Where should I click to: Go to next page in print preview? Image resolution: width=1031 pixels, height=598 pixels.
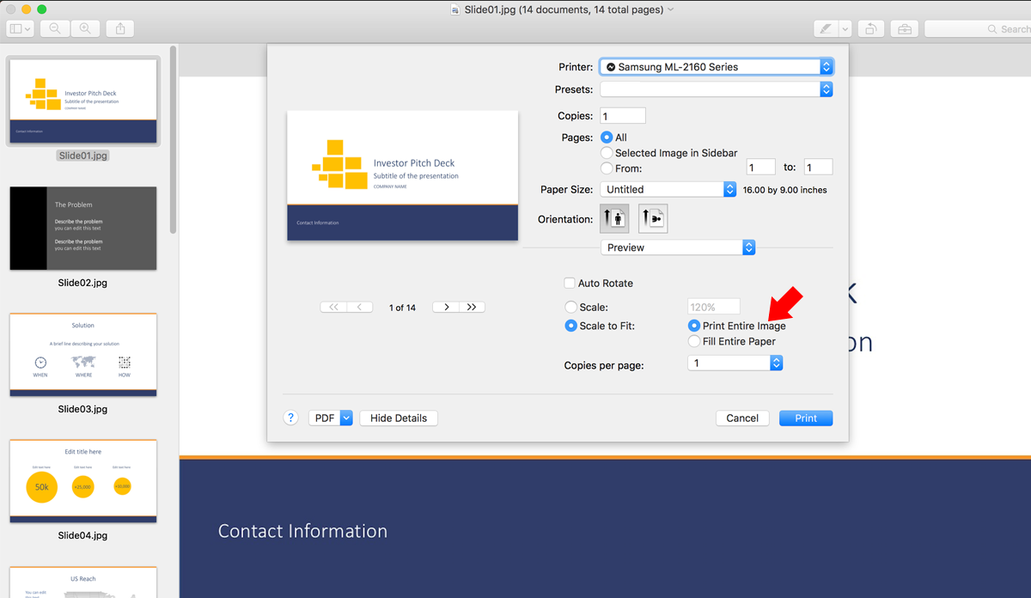[x=446, y=307]
